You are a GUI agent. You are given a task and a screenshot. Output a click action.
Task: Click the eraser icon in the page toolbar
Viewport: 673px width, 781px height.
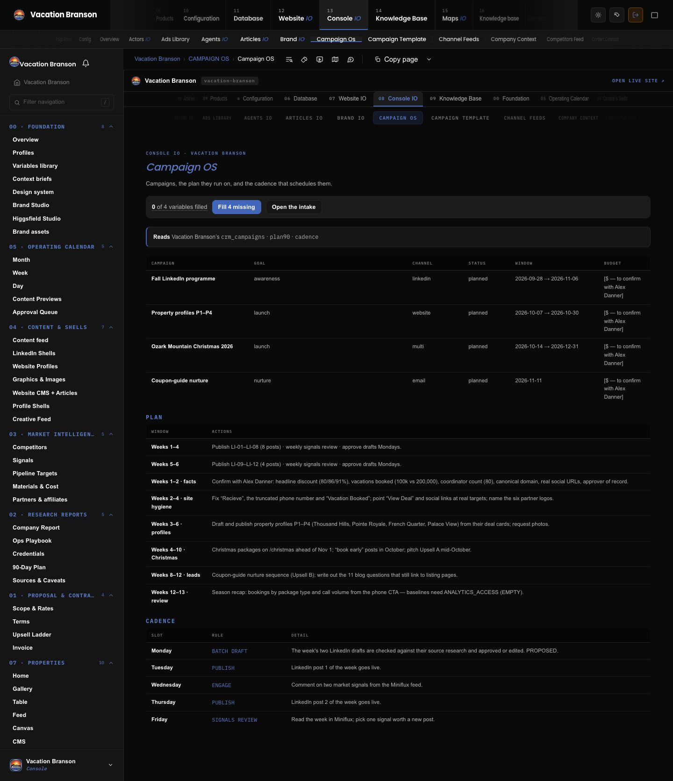304,59
